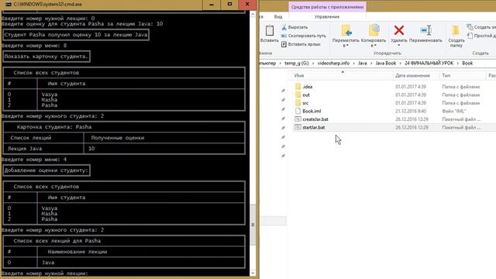
Task: Select the src folder
Action: 305,103
